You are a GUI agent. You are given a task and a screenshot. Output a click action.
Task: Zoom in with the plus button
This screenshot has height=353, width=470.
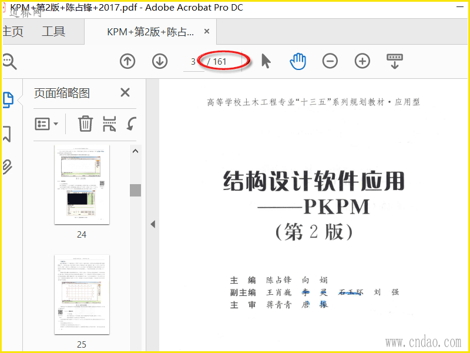pyautogui.click(x=362, y=61)
